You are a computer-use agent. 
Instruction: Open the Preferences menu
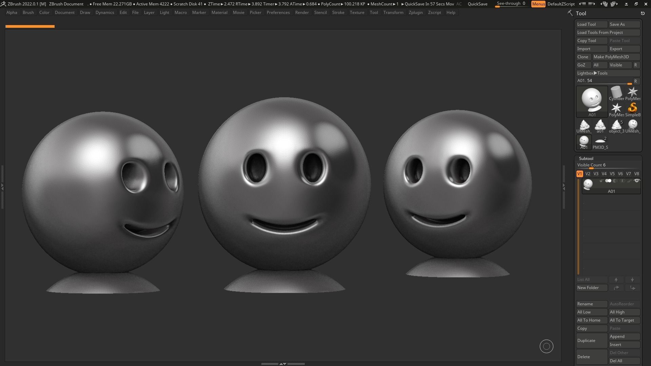tap(278, 13)
